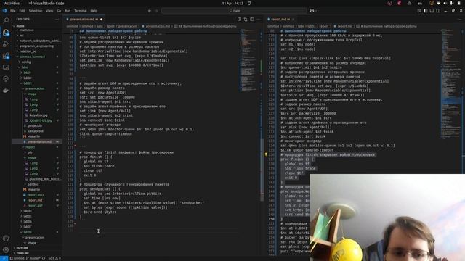Expand the pandoc folder
465x261 pixels.
(37, 184)
